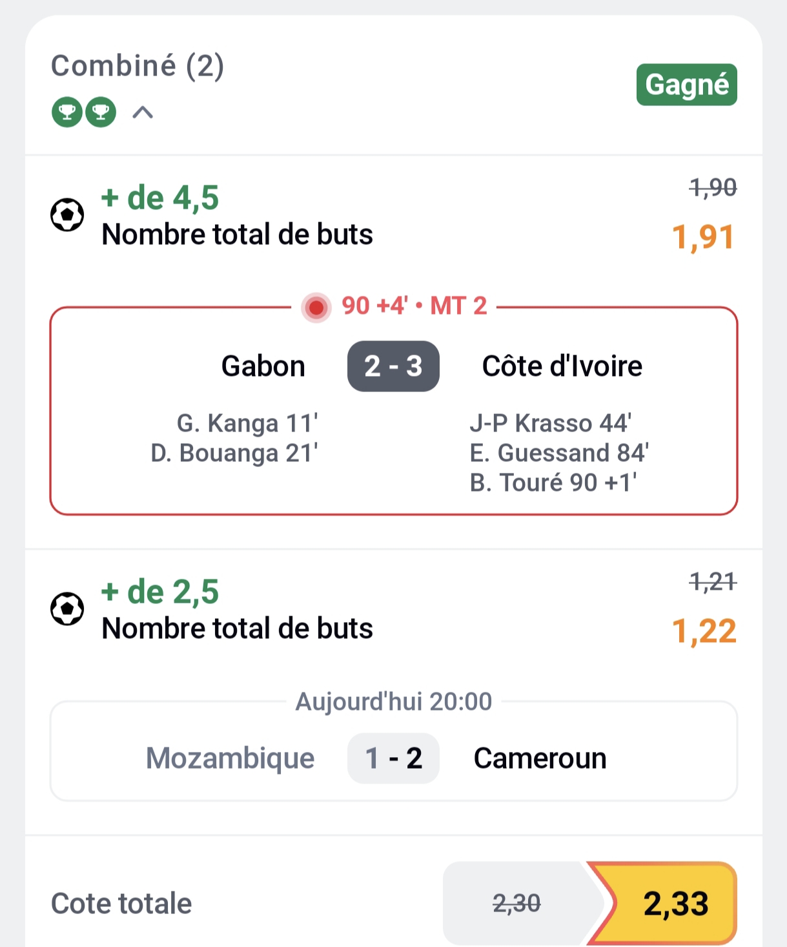The height and width of the screenshot is (947, 787).
Task: Select the orange 1,91 odds value
Action: click(x=703, y=237)
